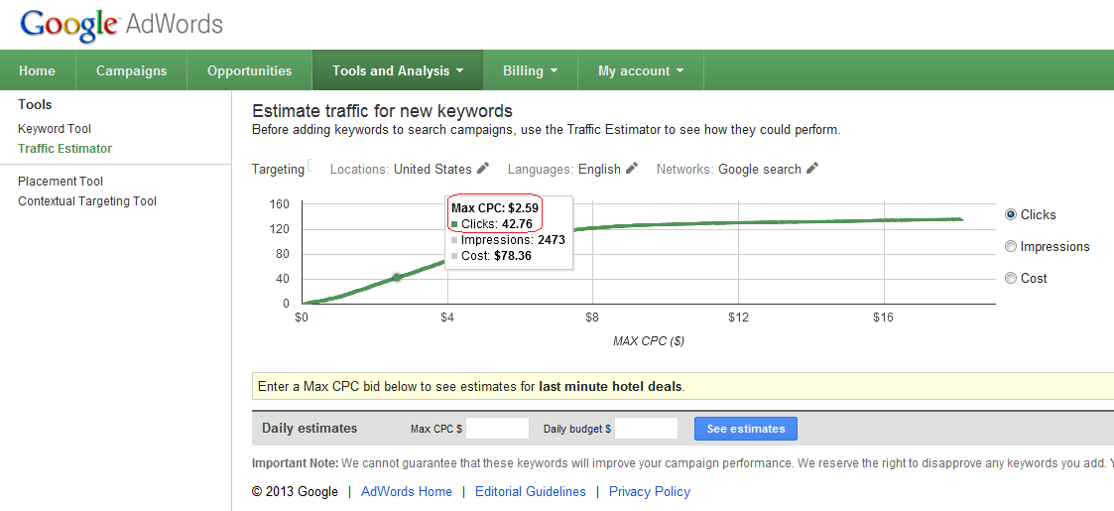Click the Estimate traffic for new keywords heading

(x=382, y=111)
